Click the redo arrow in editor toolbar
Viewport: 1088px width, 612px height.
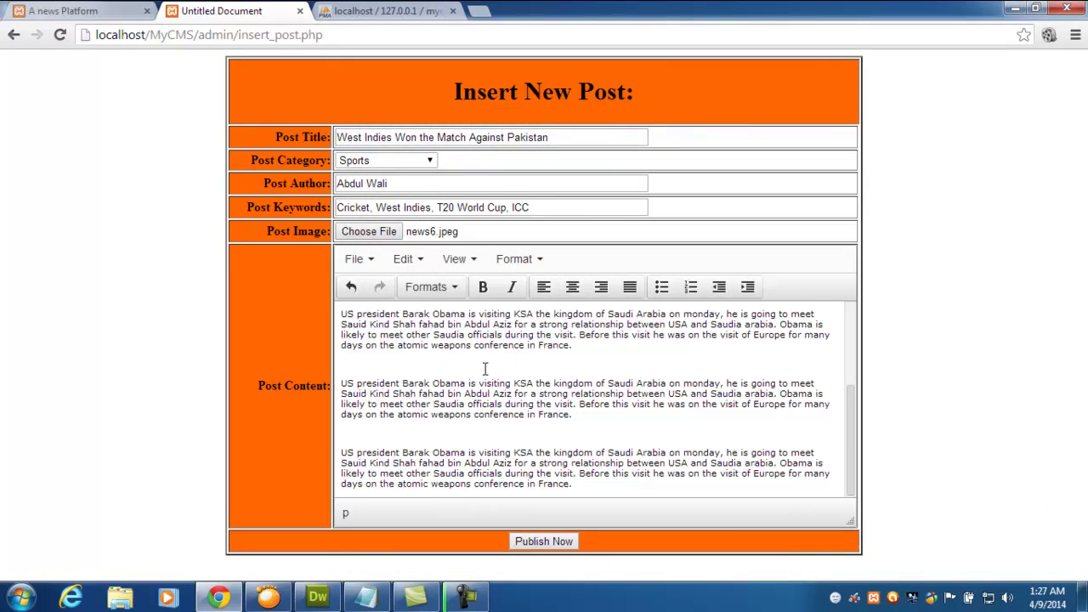(380, 287)
